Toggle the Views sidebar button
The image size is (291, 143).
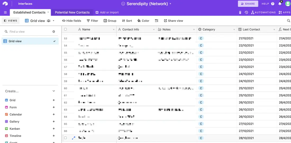click(x=11, y=21)
